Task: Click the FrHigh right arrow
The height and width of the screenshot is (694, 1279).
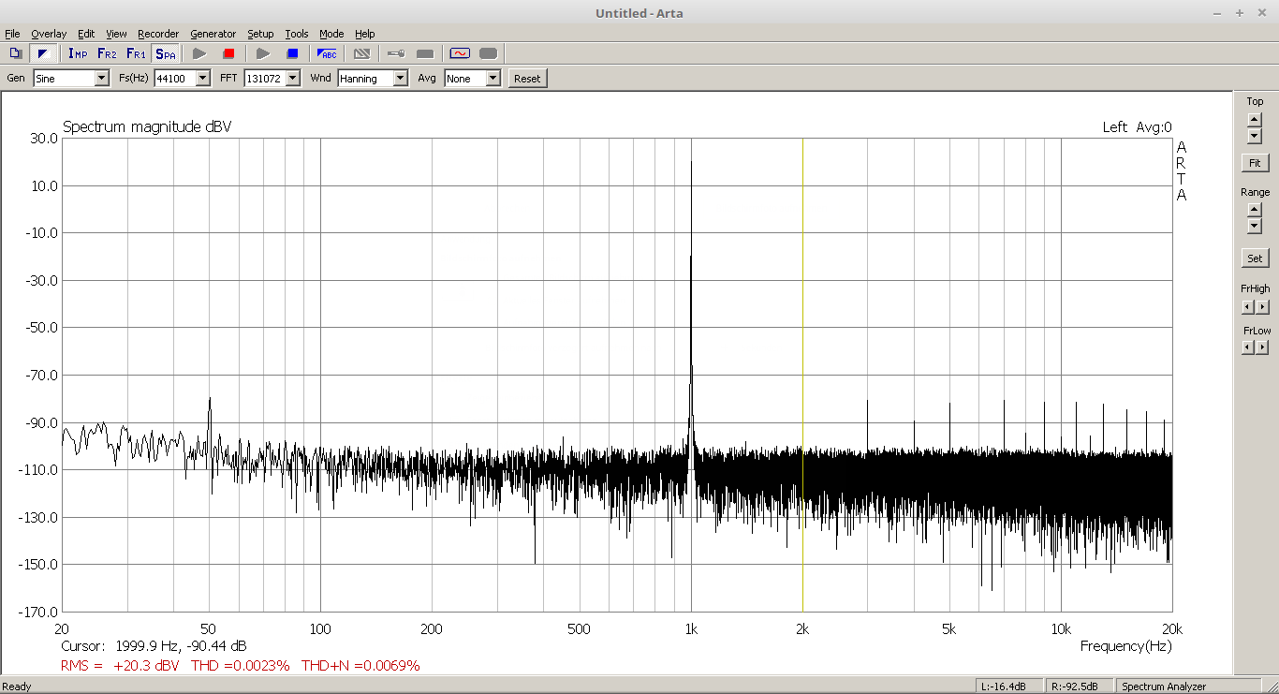Action: coord(1262,307)
